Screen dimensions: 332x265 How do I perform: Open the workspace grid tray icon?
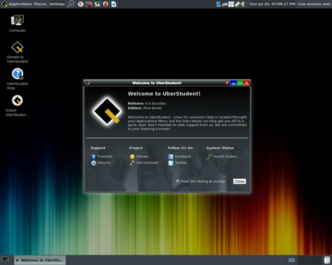pyautogui.click(x=231, y=4)
